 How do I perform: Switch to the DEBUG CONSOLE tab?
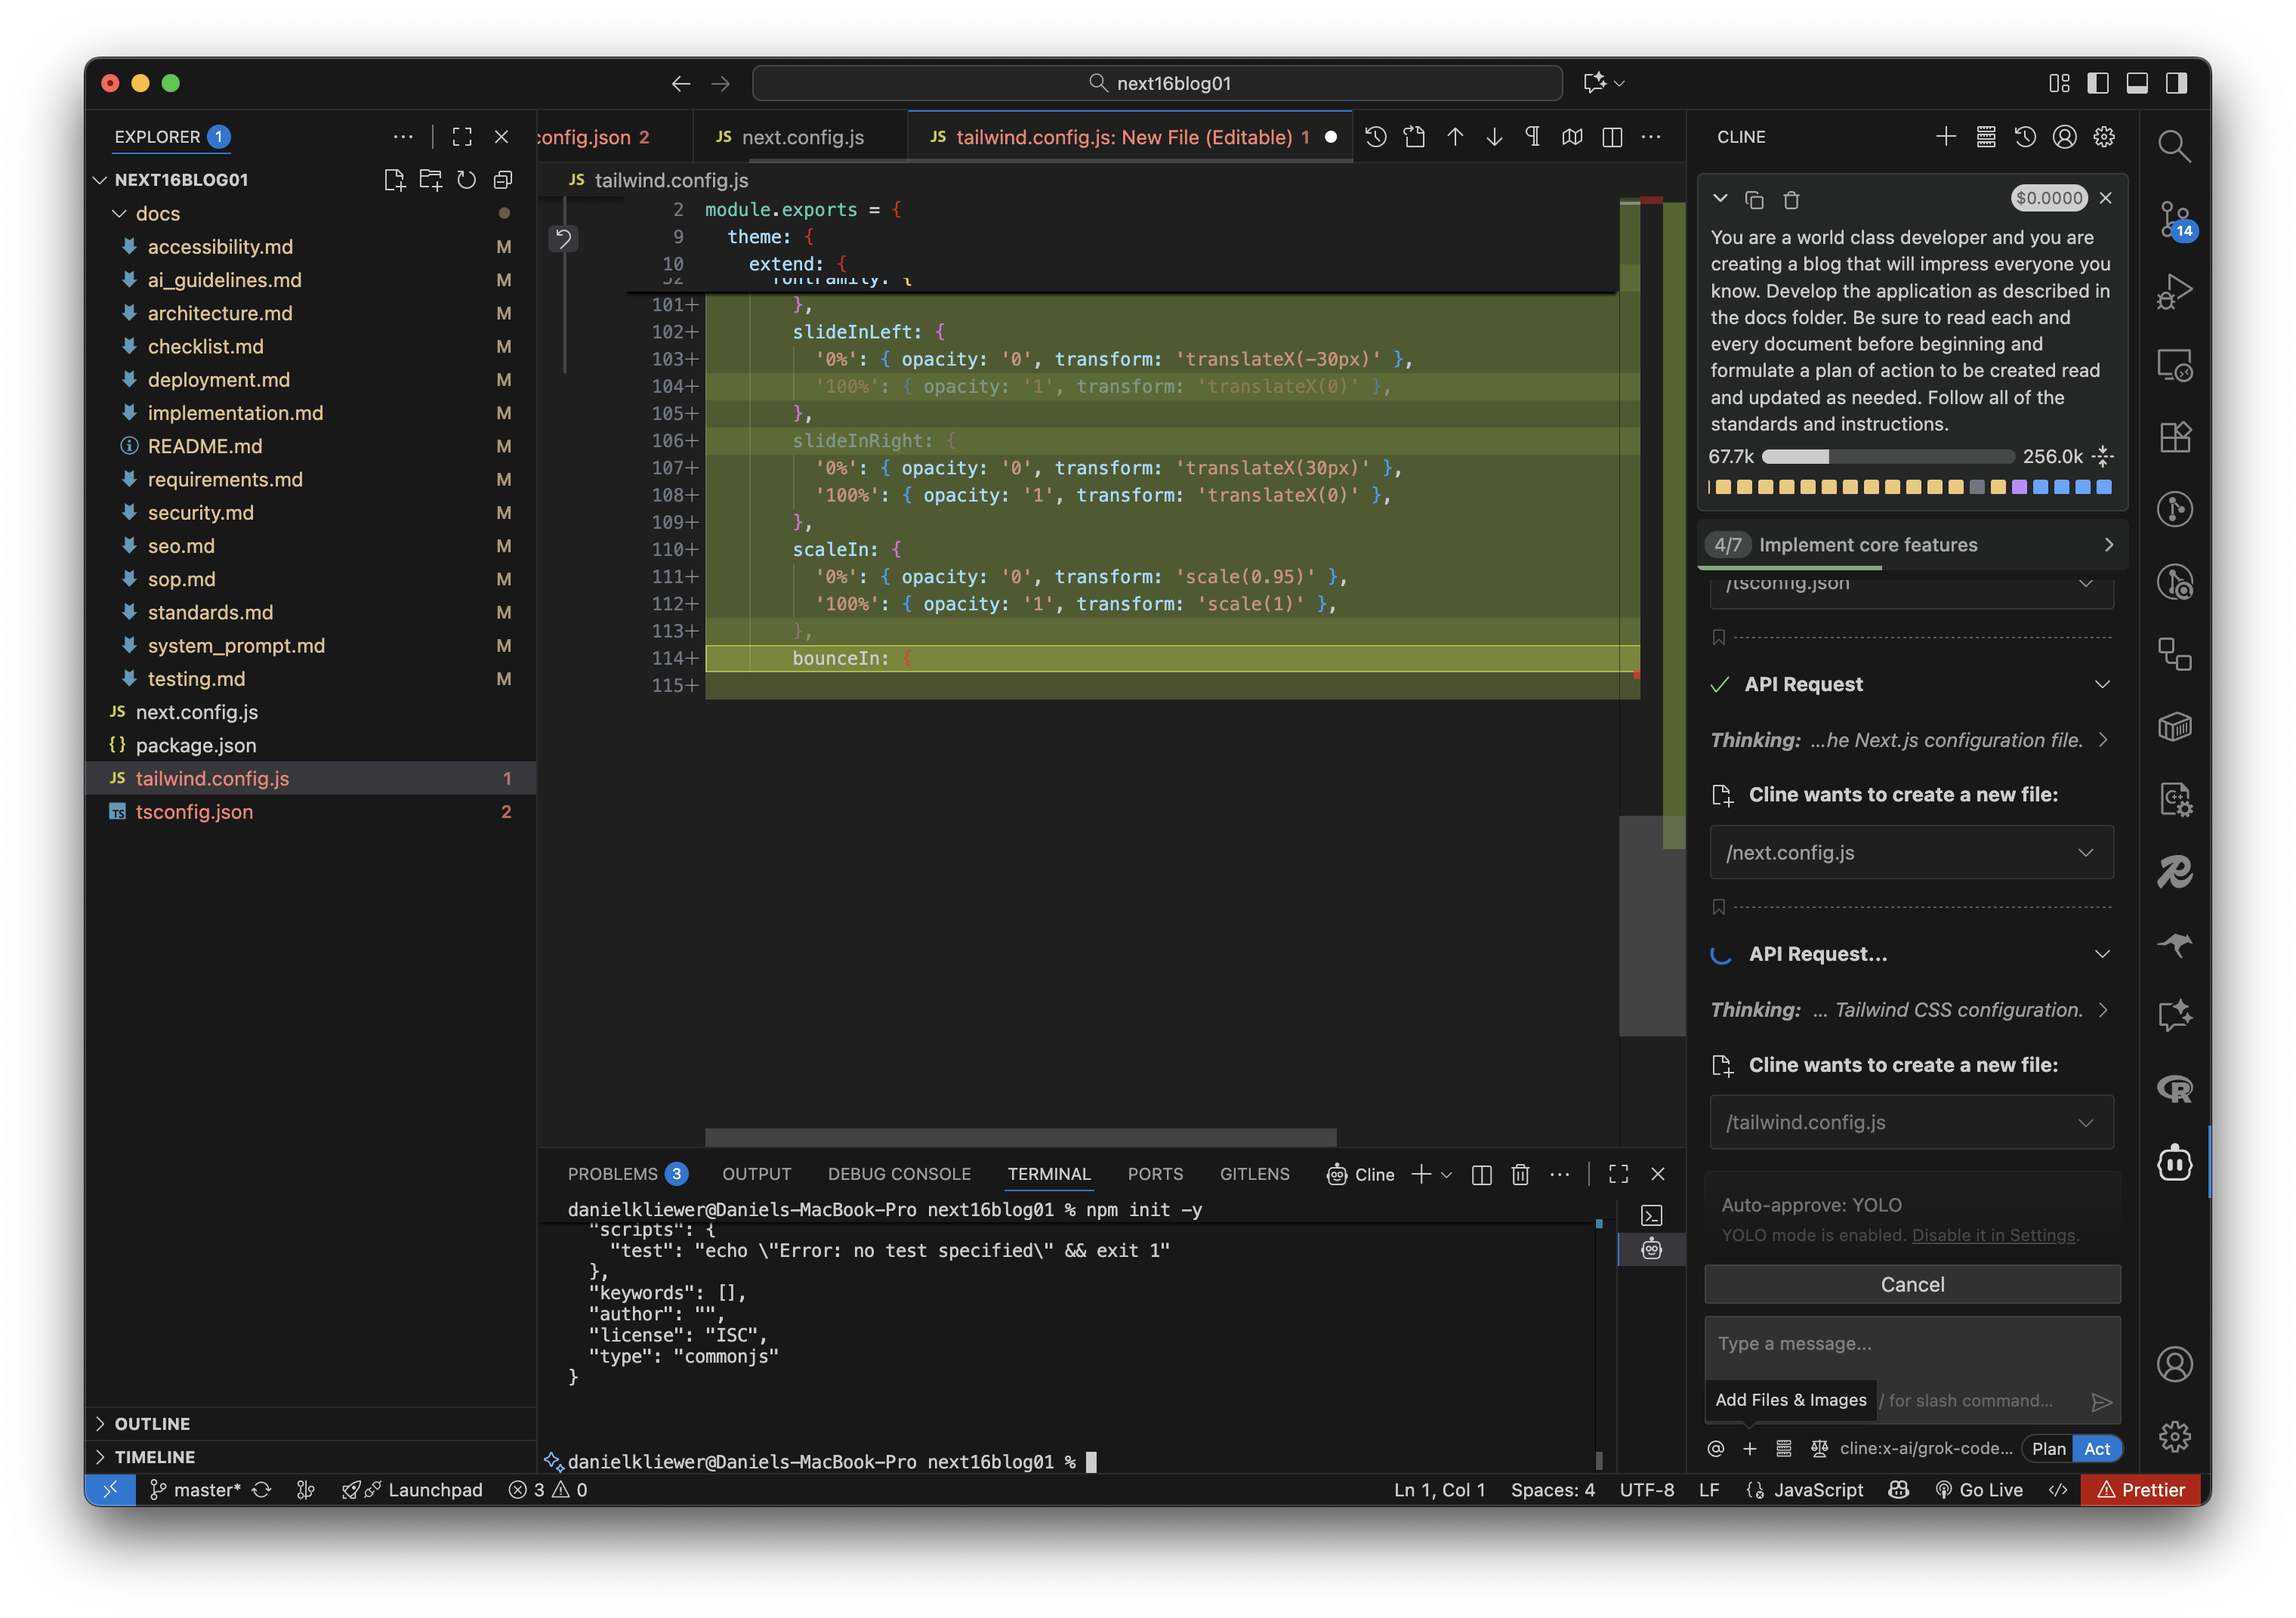[898, 1174]
